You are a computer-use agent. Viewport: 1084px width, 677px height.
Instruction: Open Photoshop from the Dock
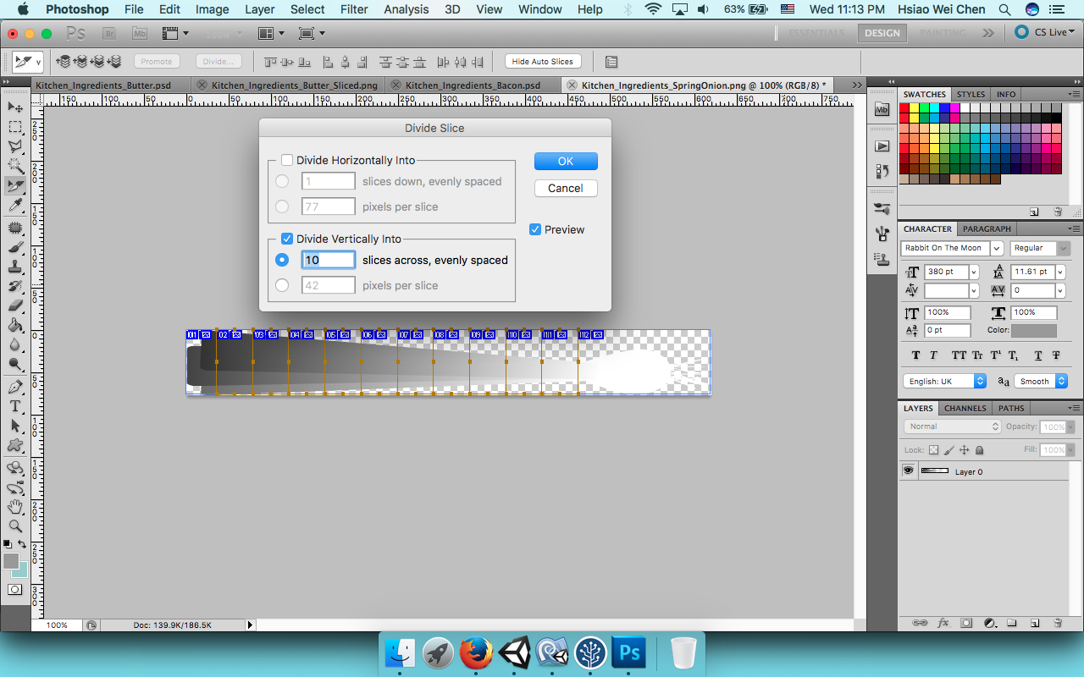point(629,653)
